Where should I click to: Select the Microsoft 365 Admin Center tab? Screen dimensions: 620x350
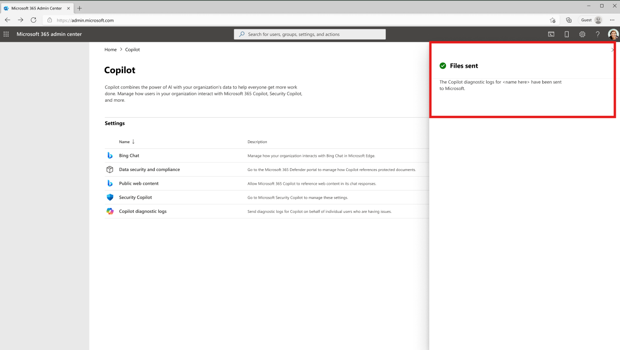click(x=37, y=8)
